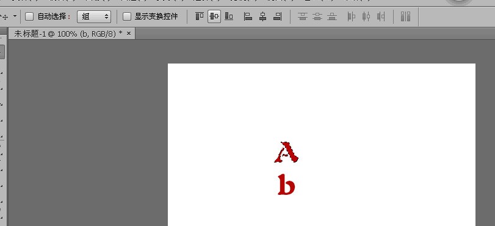Enable the 自动选择 checkbox

(29, 16)
